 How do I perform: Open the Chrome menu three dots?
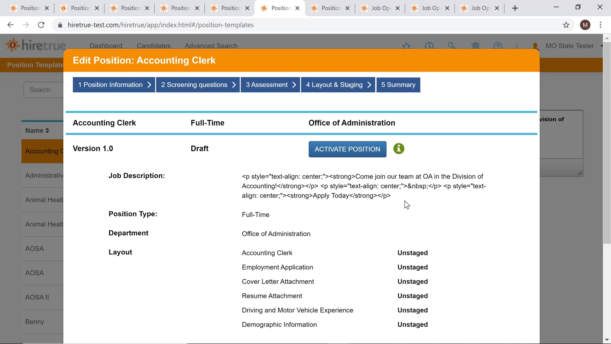tap(600, 25)
